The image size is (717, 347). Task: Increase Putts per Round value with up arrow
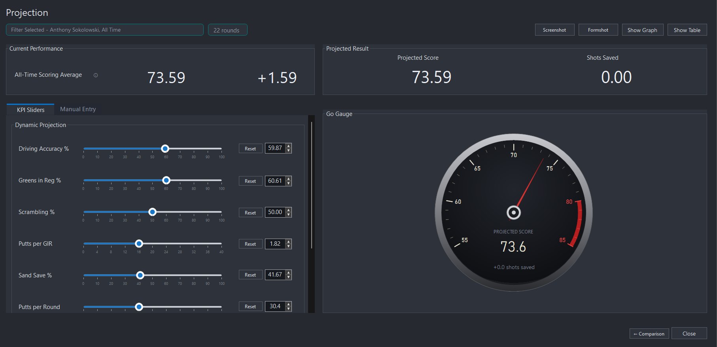pyautogui.click(x=289, y=304)
